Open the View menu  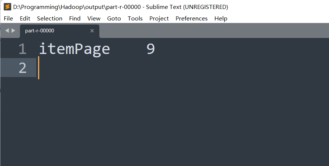tap(94, 18)
